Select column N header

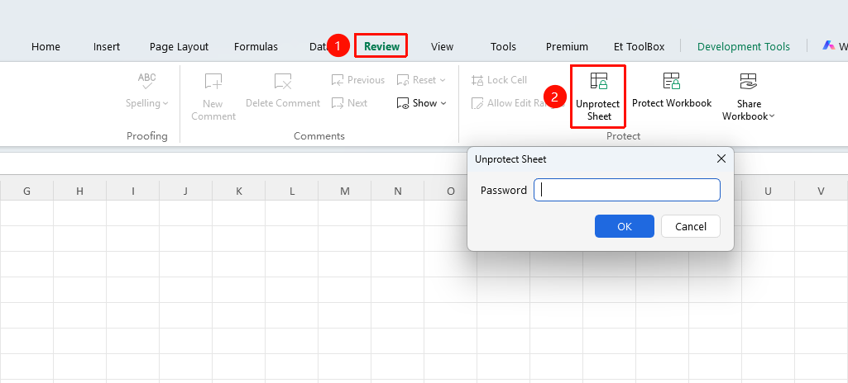click(397, 191)
